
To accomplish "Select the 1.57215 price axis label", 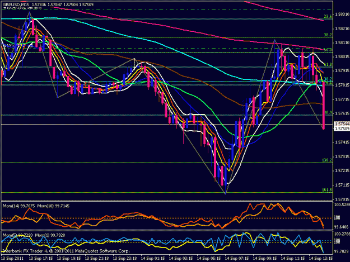I will pos(342,171).
